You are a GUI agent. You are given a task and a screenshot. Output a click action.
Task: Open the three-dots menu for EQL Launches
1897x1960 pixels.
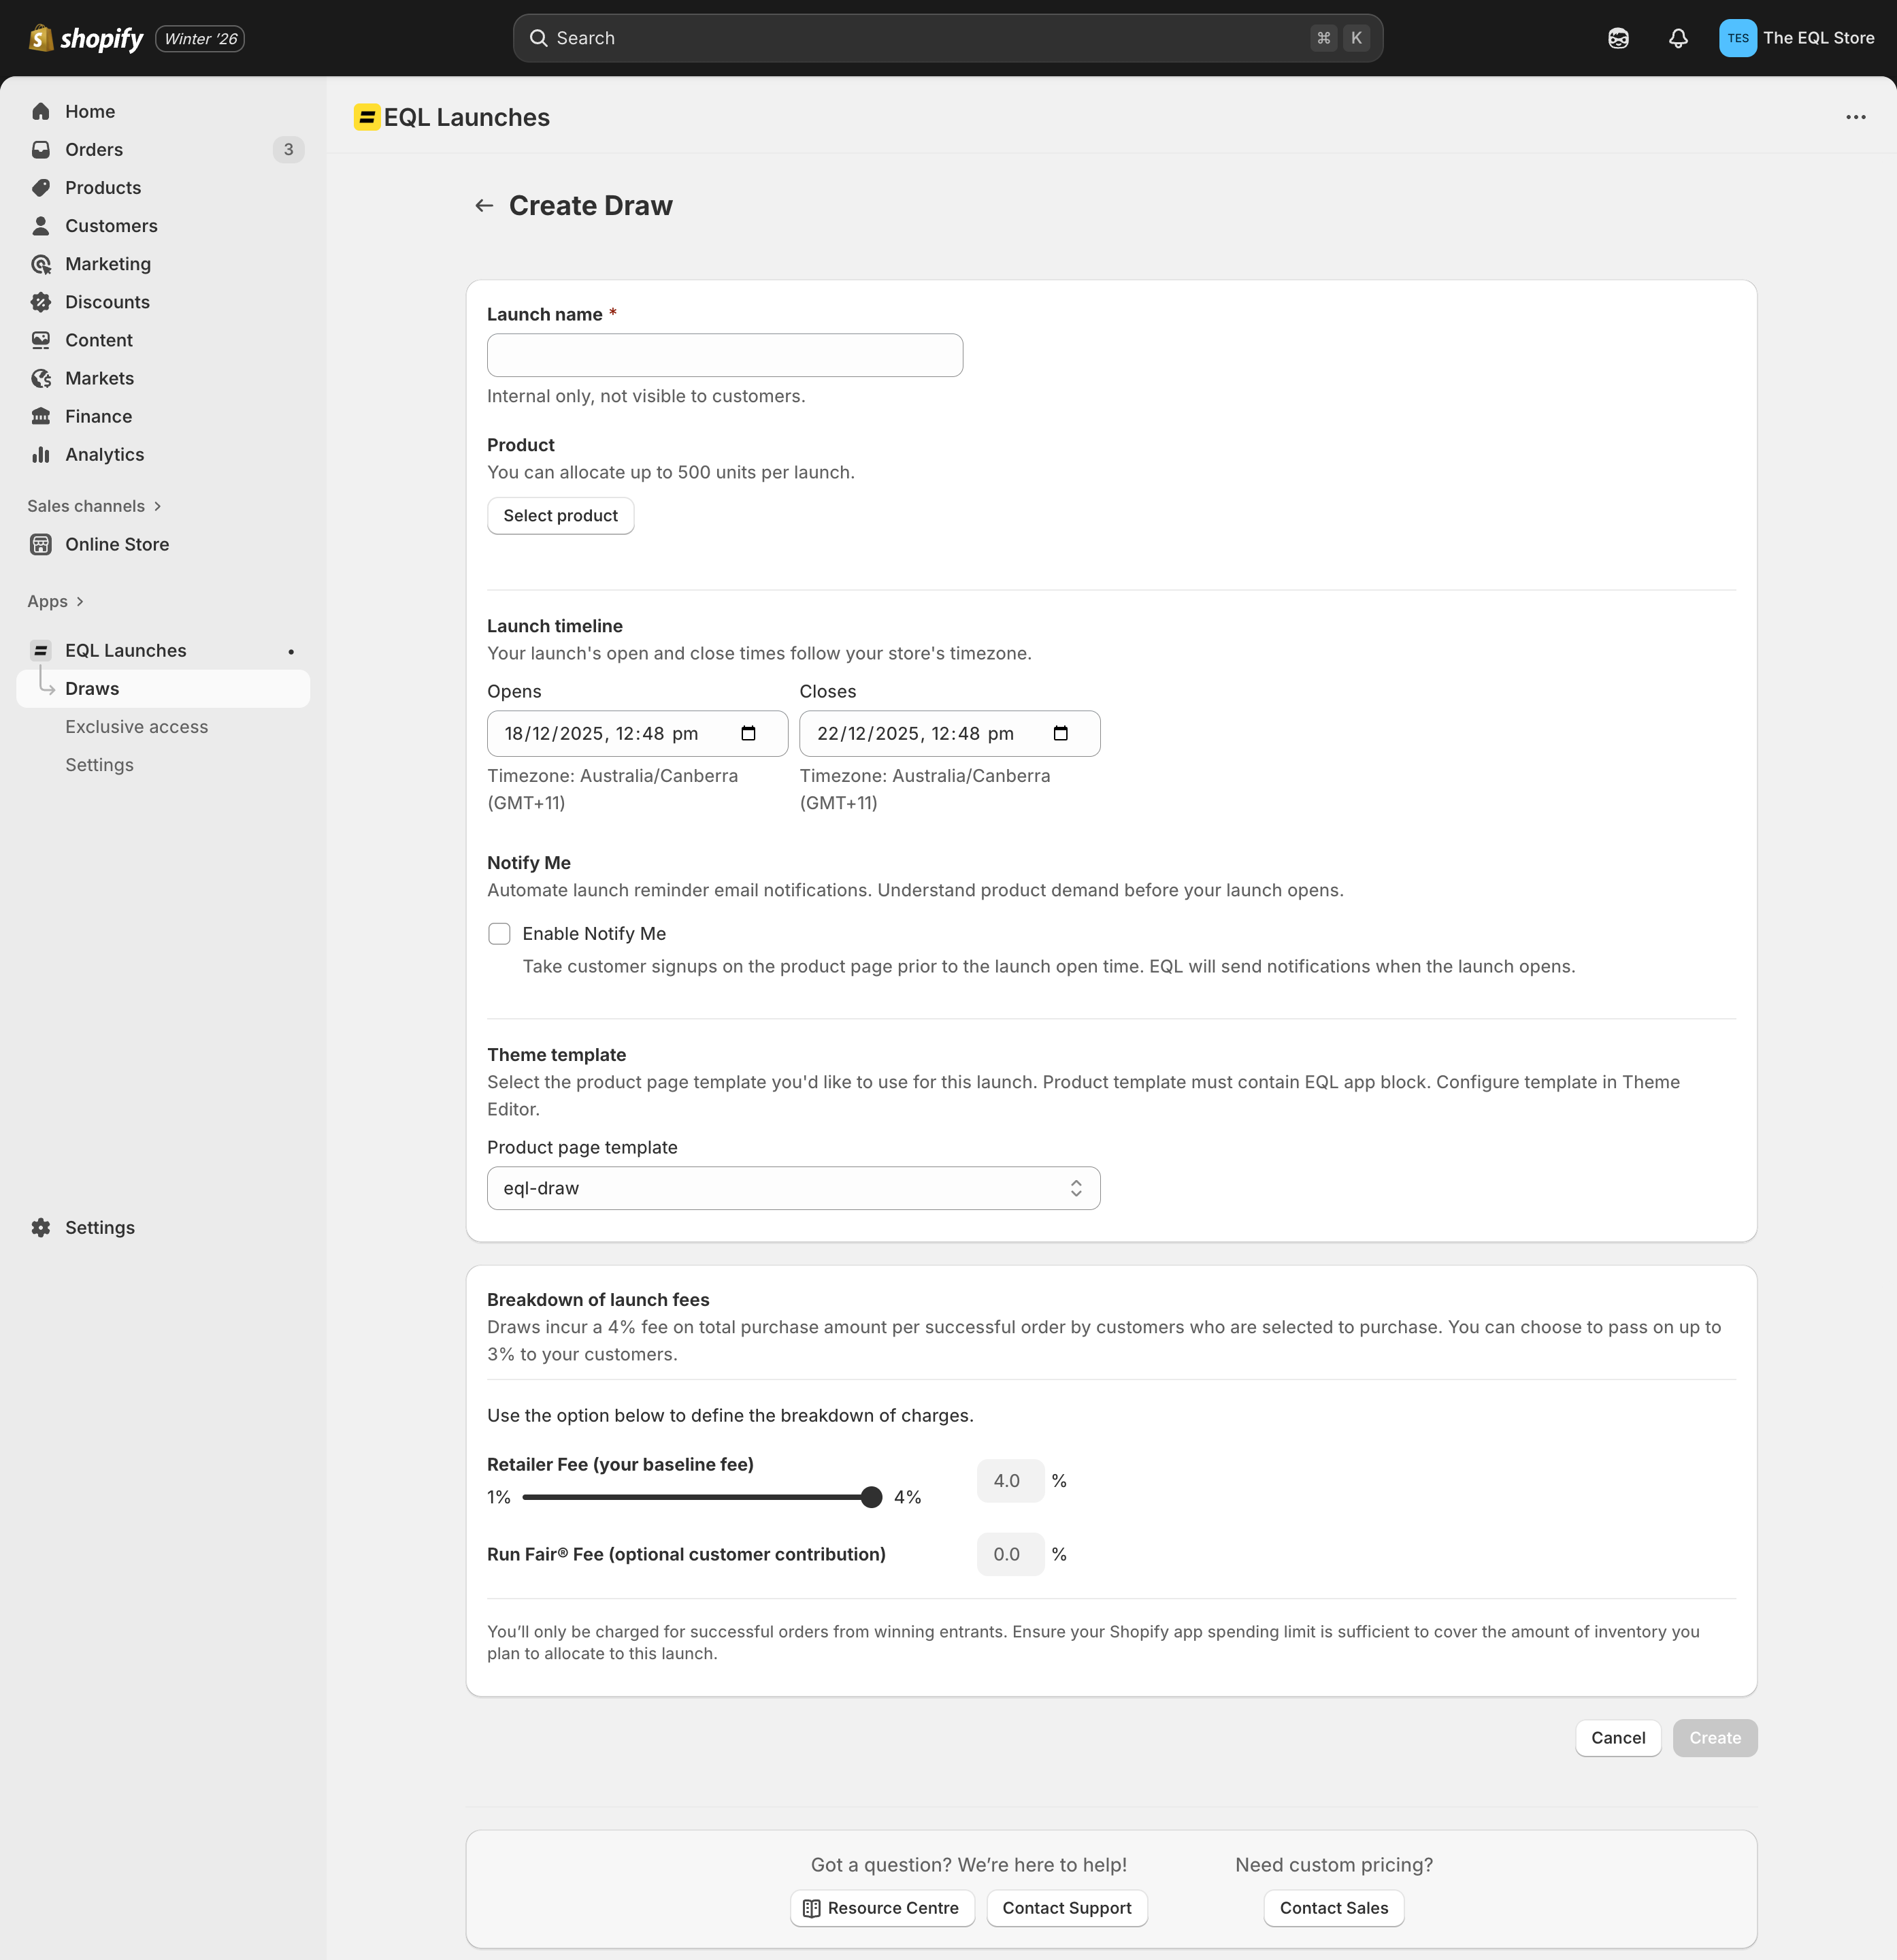(x=1856, y=117)
